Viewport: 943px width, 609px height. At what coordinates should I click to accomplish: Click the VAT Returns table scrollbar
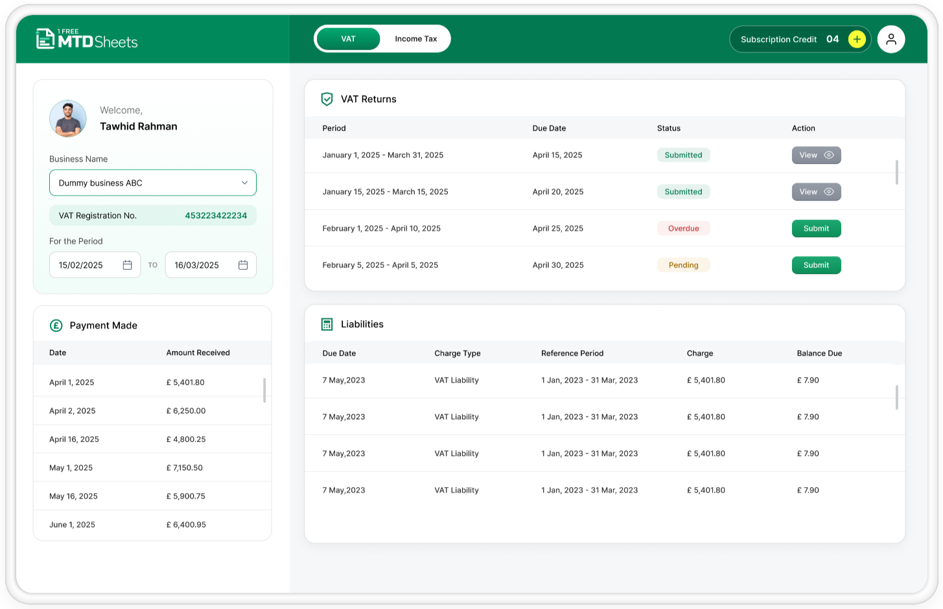[x=896, y=172]
